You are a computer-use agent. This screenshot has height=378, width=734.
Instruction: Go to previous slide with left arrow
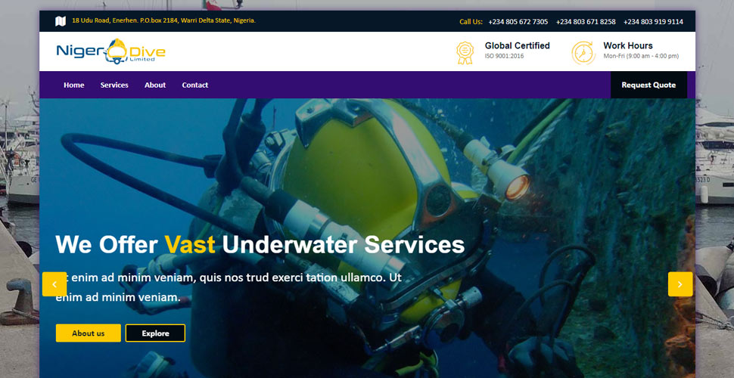54,284
